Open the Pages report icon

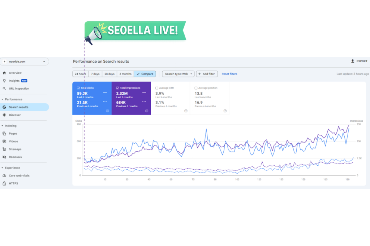click(4, 134)
